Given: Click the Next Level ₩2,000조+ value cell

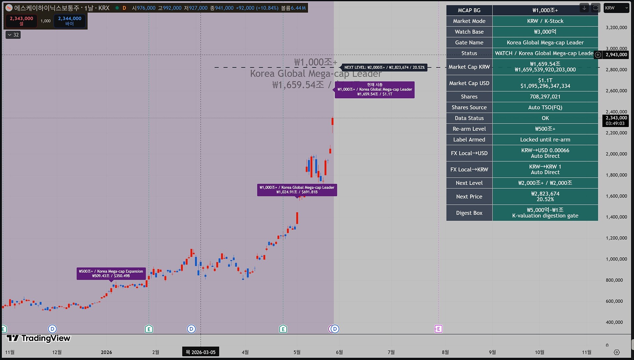Looking at the screenshot, I should pyautogui.click(x=545, y=183).
